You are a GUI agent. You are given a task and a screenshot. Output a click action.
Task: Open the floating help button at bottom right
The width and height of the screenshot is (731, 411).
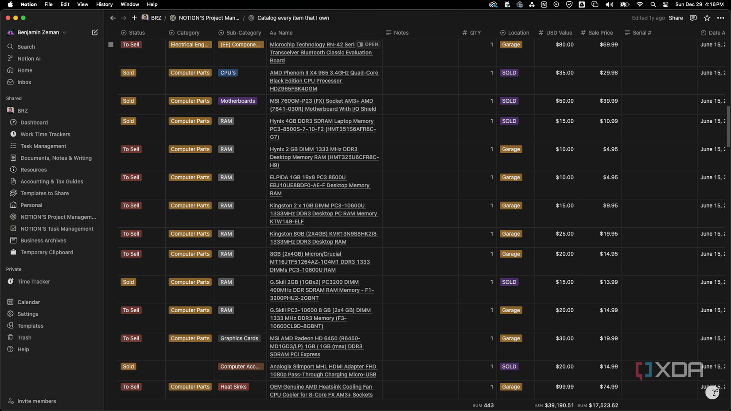pos(712,392)
